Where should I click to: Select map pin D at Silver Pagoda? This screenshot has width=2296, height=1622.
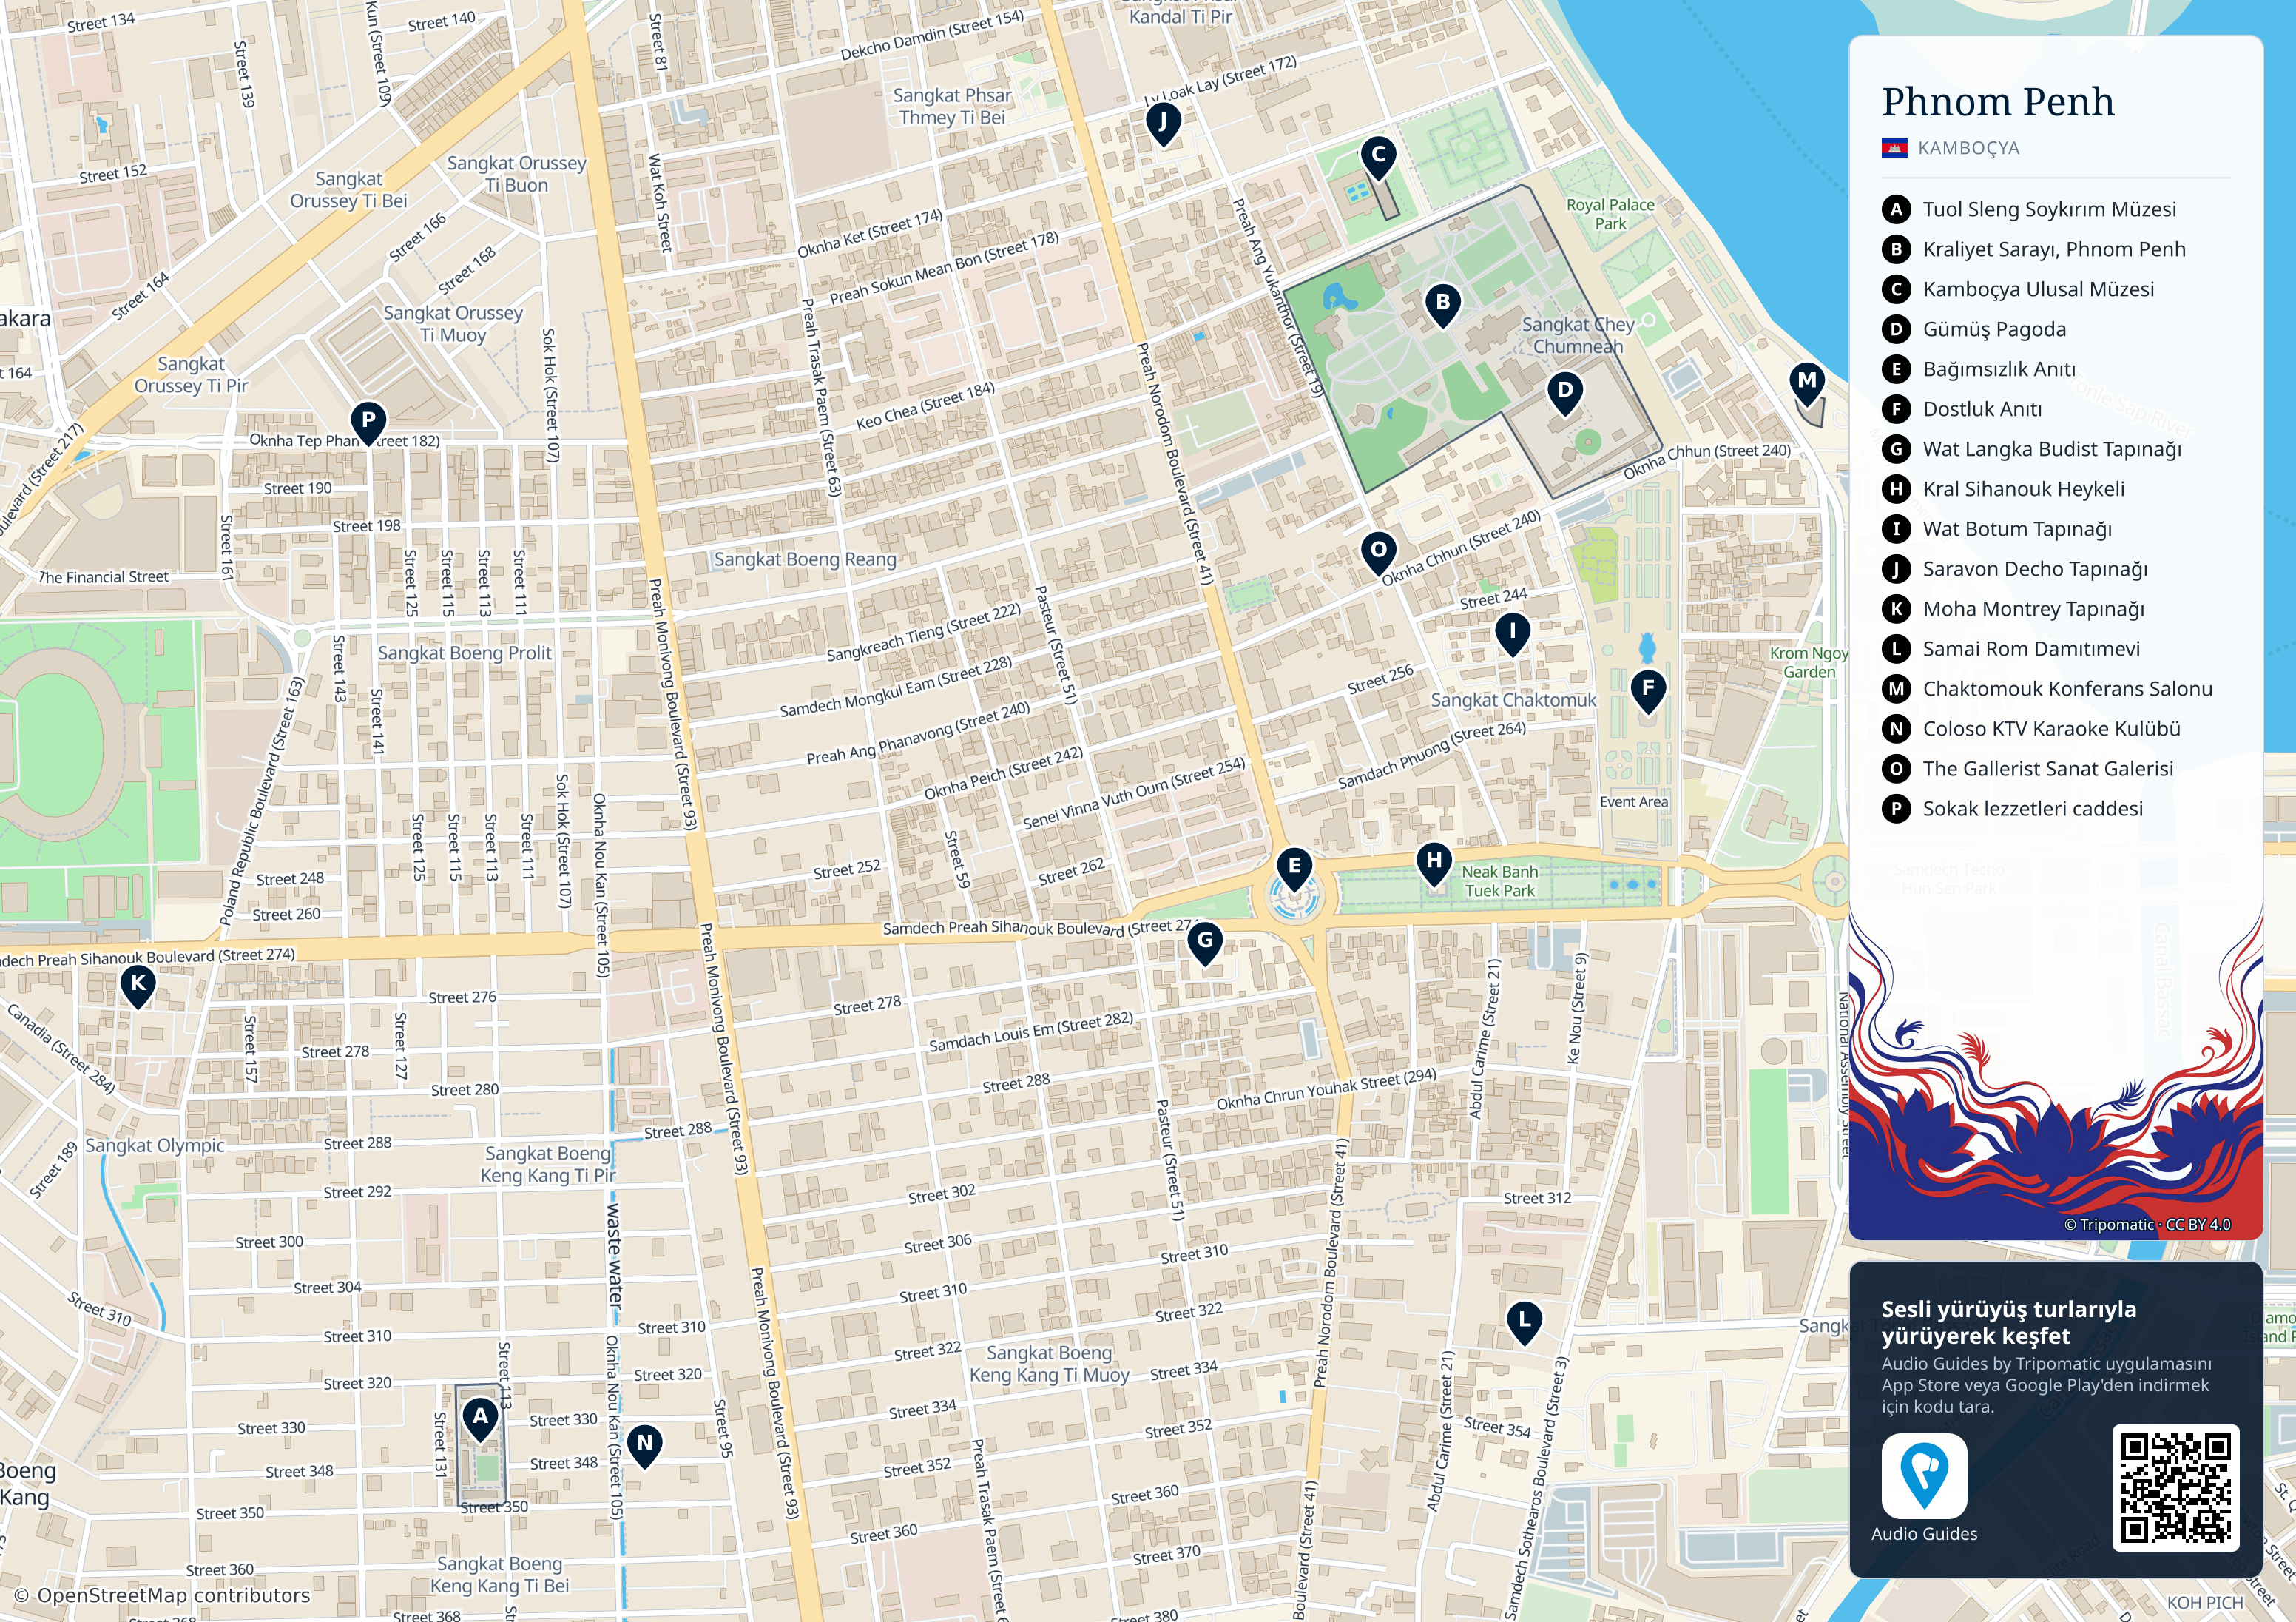(1565, 393)
